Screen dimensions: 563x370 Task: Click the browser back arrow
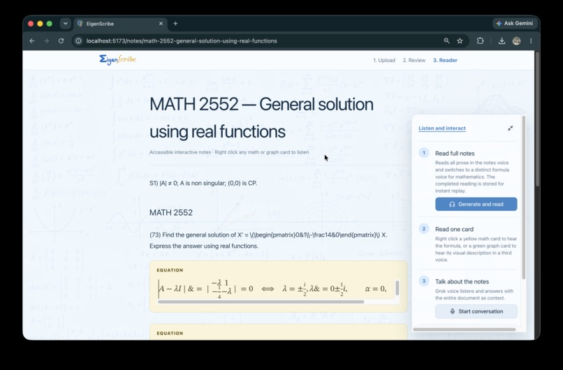[32, 41]
